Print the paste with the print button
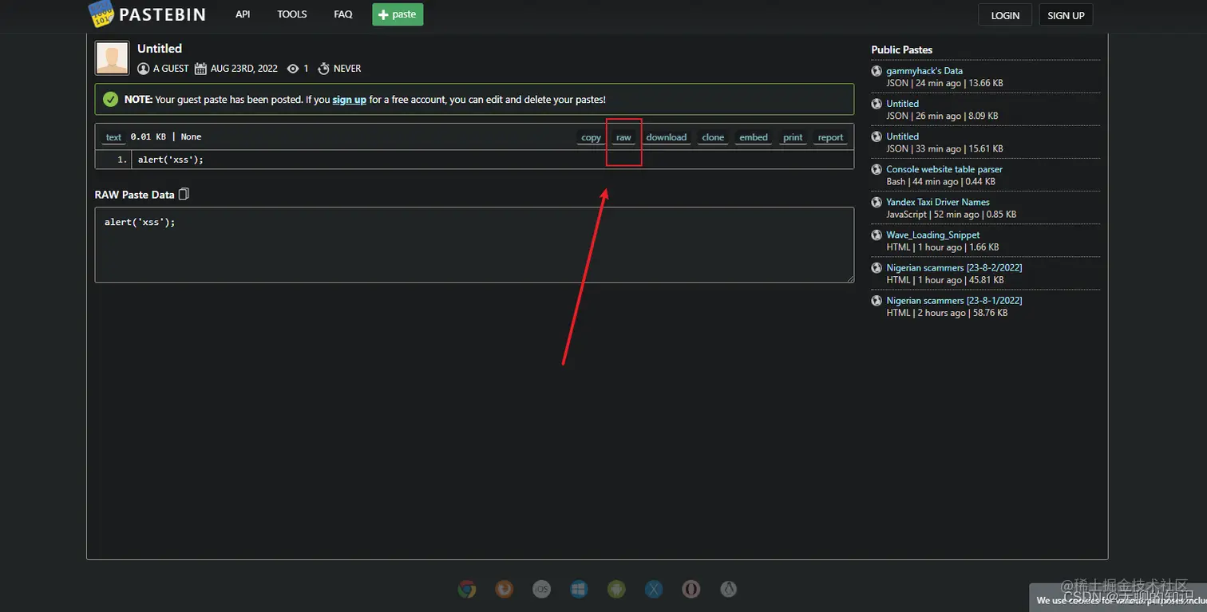This screenshot has width=1207, height=612. [793, 137]
